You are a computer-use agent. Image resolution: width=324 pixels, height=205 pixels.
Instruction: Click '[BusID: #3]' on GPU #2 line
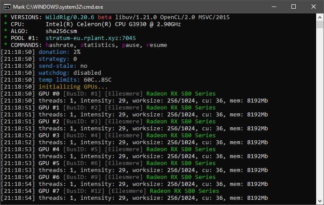[82, 122]
